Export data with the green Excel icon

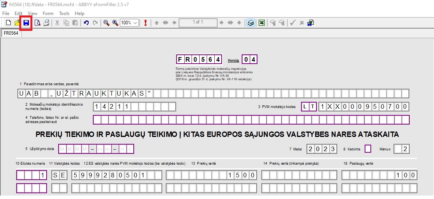pos(262,23)
